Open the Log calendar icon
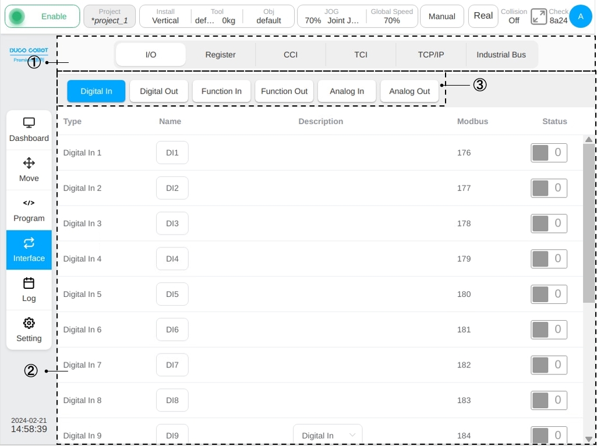Viewport: 597px width, 446px height. [x=29, y=283]
